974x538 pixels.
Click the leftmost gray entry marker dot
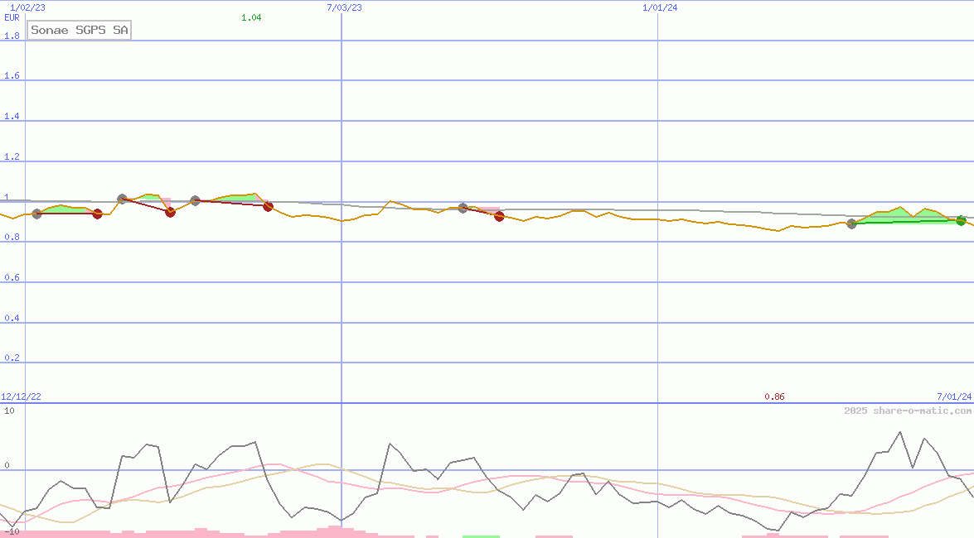pos(36,214)
